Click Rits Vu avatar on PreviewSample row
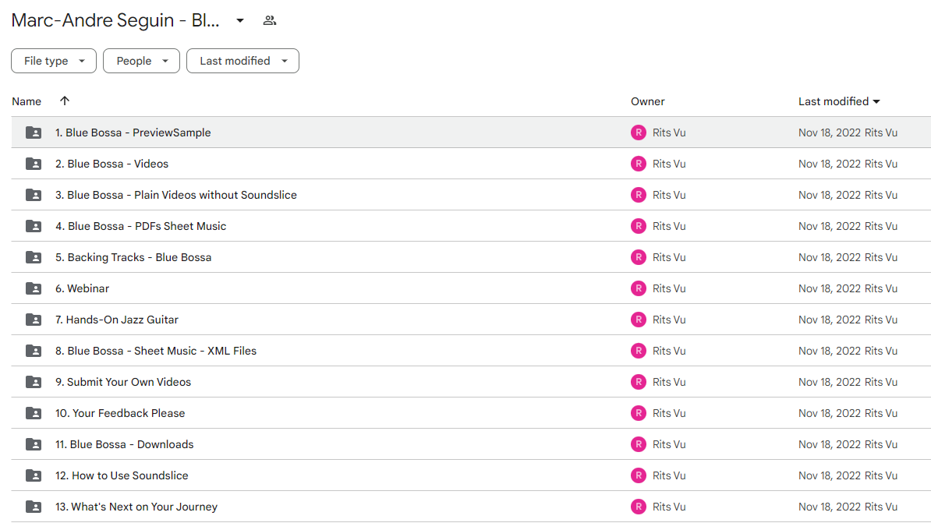 [639, 133]
